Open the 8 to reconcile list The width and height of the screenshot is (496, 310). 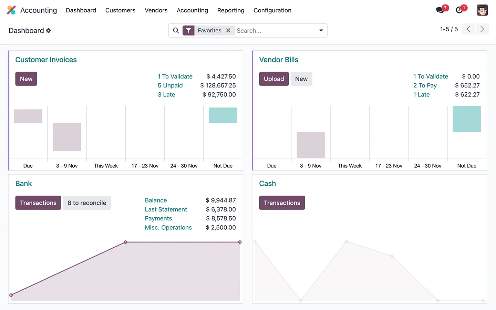[x=87, y=203]
